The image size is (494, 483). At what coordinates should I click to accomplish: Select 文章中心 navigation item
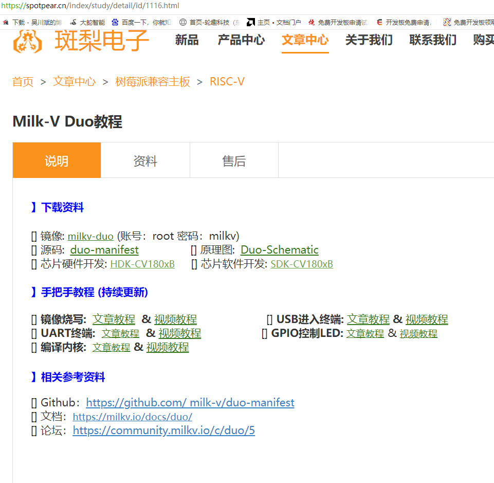pos(305,40)
